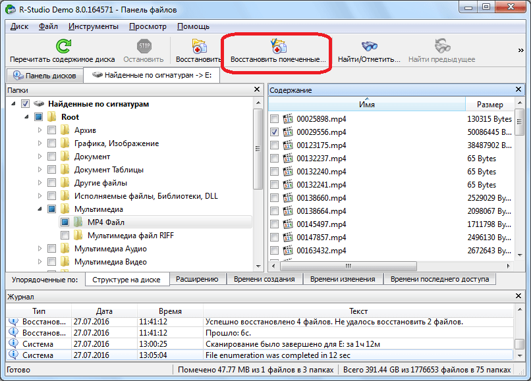The image size is (531, 381).
Task: Click the Restore icon in the toolbar
Action: [198, 46]
